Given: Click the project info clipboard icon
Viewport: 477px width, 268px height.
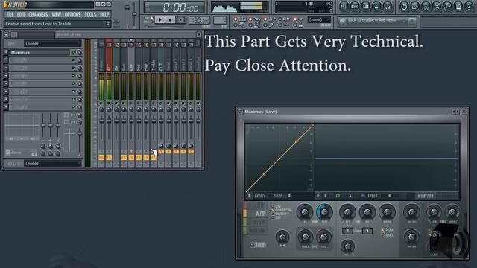Looking at the screenshot, I should tap(458, 7).
